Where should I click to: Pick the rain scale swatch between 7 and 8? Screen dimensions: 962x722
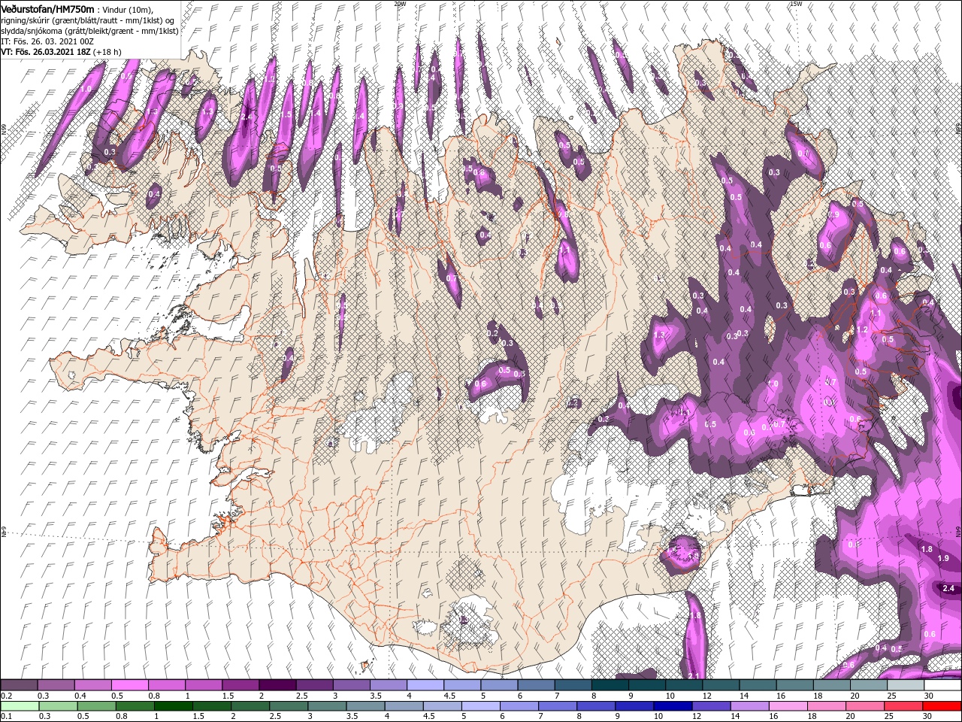pos(557,705)
